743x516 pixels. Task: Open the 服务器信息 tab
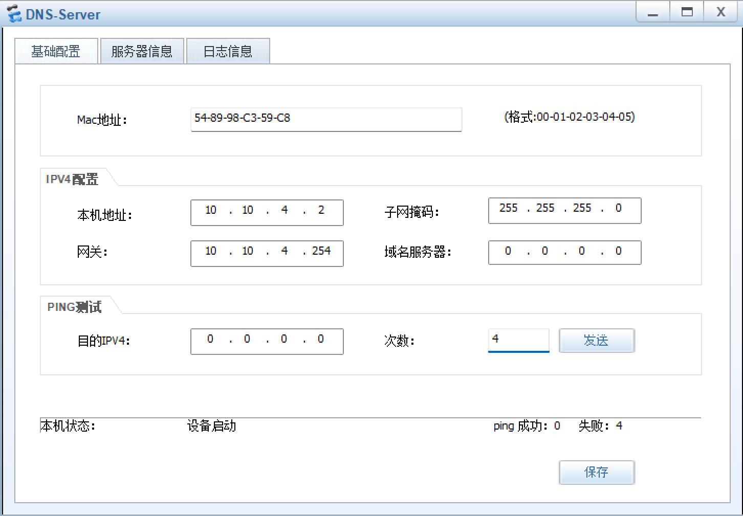(x=142, y=51)
